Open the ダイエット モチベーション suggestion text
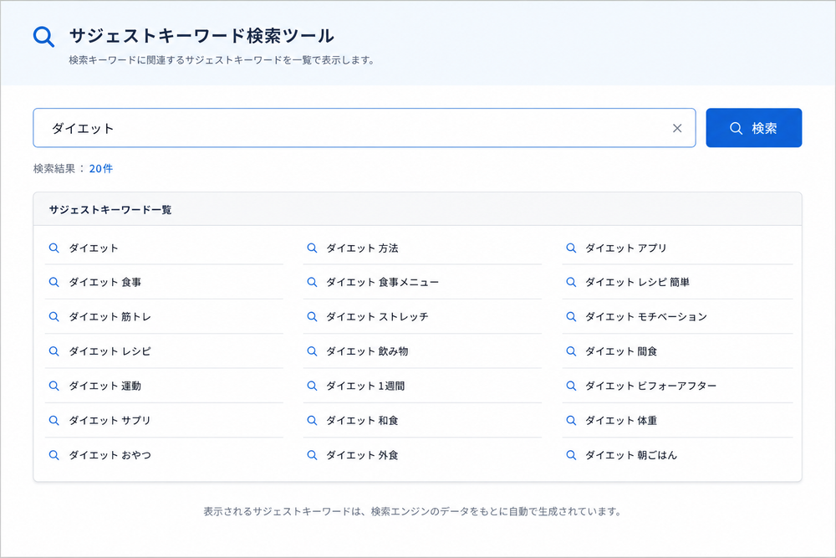Image resolution: width=836 pixels, height=558 pixels. point(646,317)
